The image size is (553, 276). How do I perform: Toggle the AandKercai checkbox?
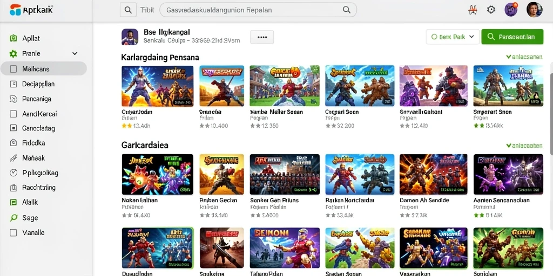click(x=14, y=114)
